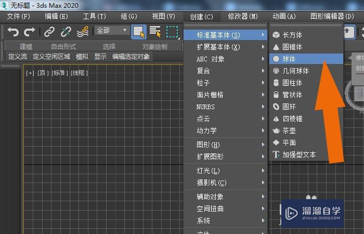Image resolution: width=364 pixels, height=234 pixels.
Task: Open Select by Name list icon
Action: [x=155, y=32]
